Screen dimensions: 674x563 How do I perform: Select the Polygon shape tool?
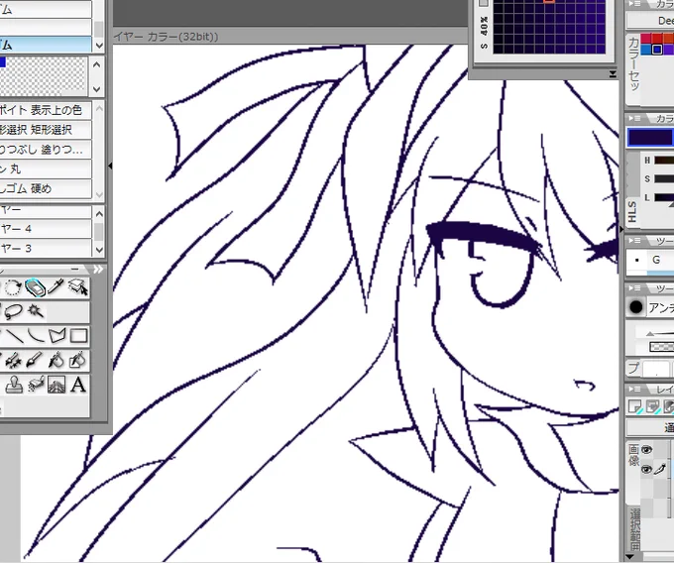tap(57, 336)
